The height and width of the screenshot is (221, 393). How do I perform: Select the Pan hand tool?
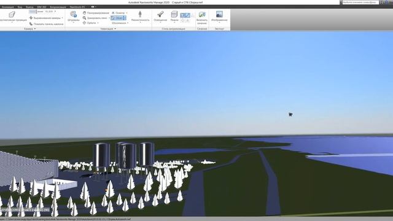pos(85,13)
